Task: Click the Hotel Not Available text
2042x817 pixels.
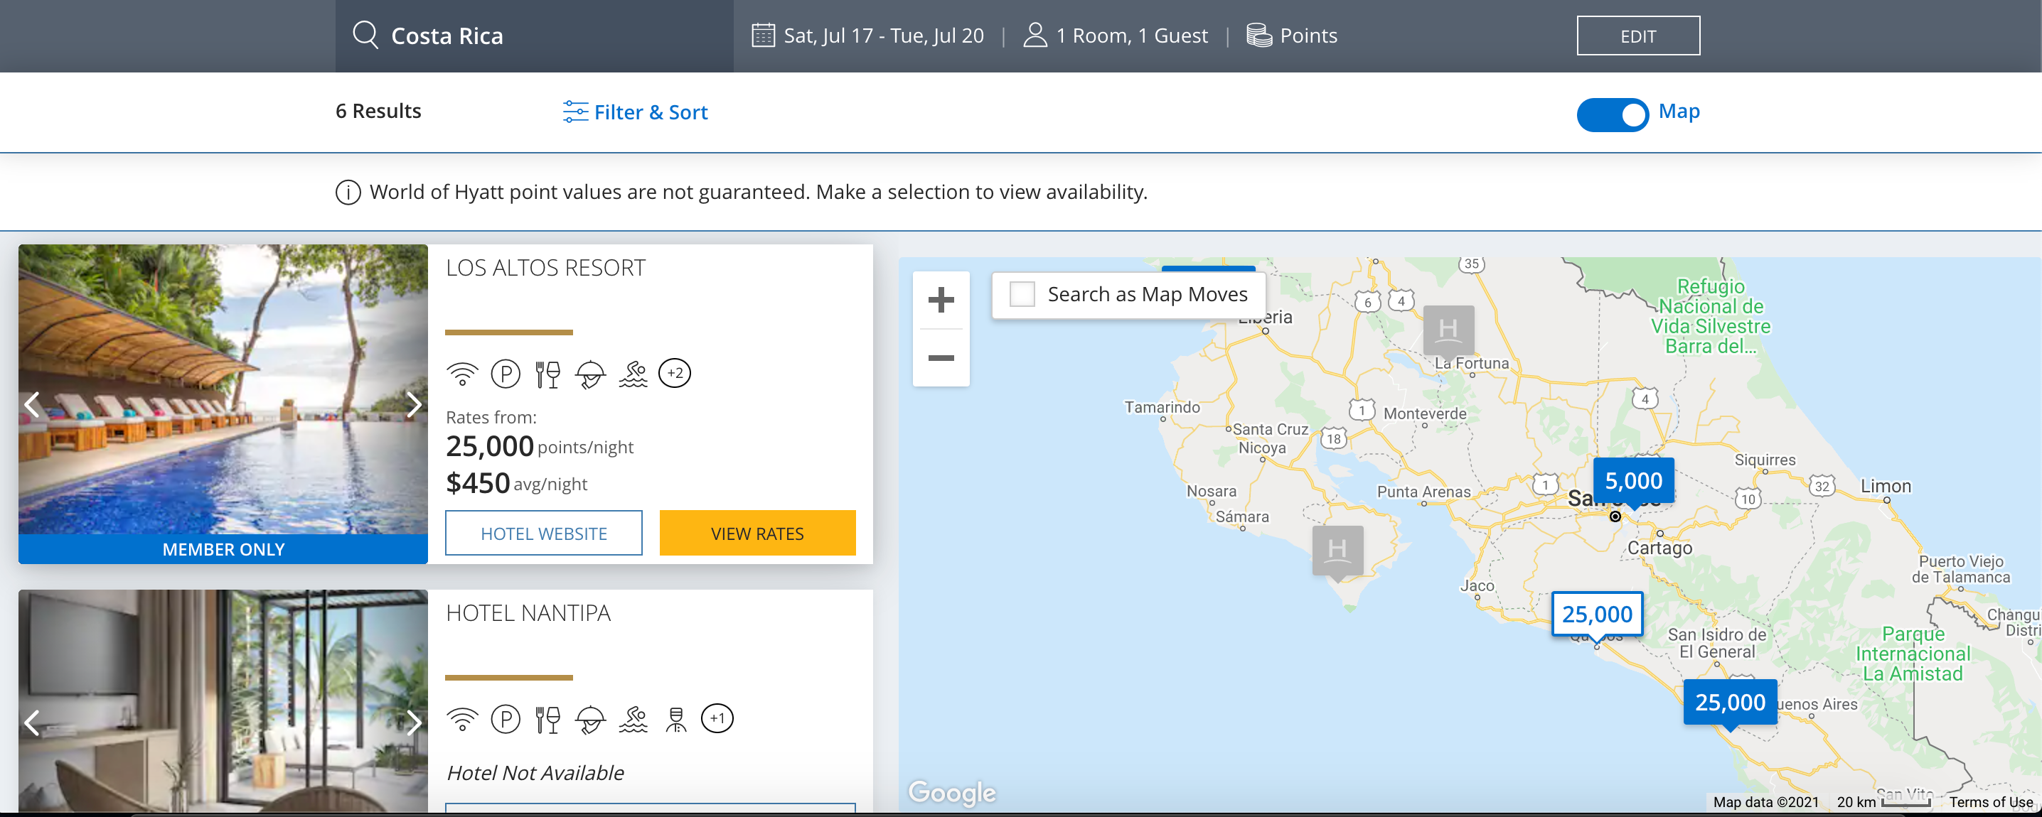Action: [x=535, y=773]
